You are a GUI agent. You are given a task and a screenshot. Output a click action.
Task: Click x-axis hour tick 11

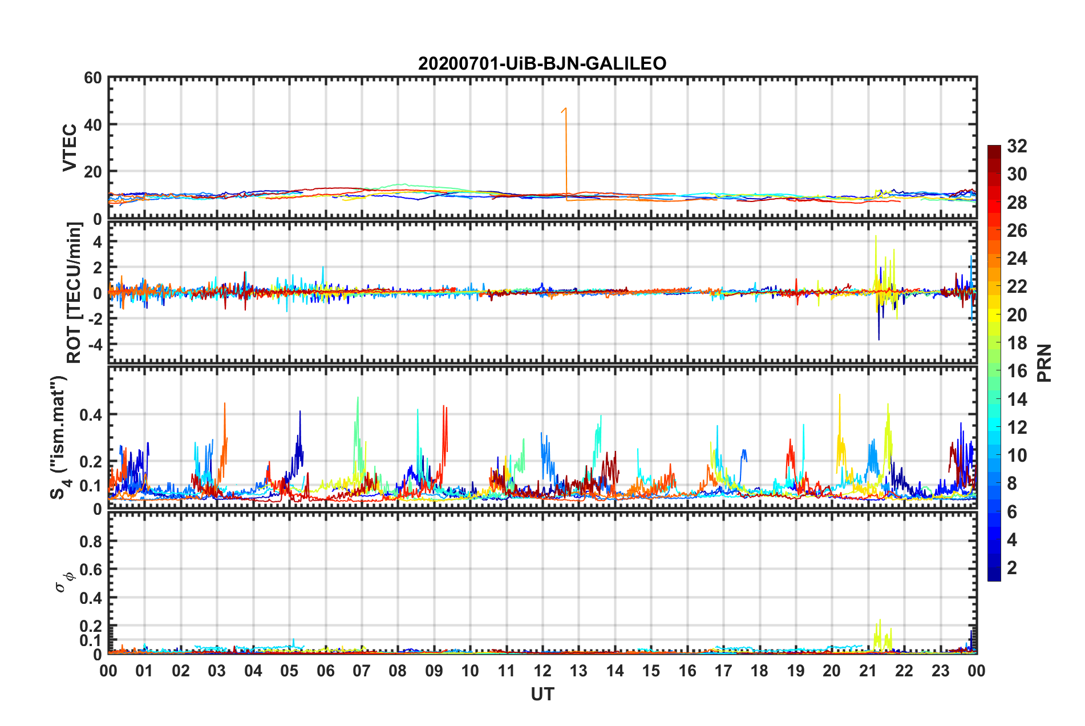pyautogui.click(x=507, y=671)
